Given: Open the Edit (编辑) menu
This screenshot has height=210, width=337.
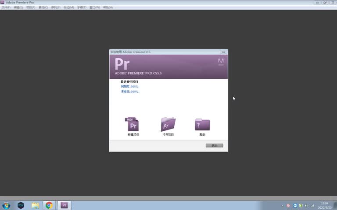Looking at the screenshot, I should 18,7.
